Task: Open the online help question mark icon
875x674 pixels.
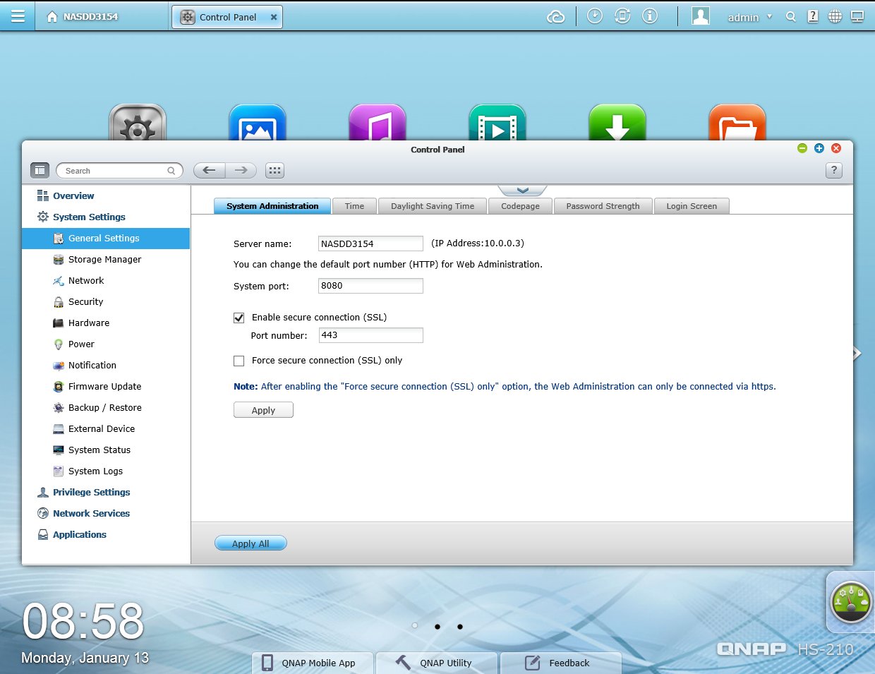Action: [x=813, y=16]
